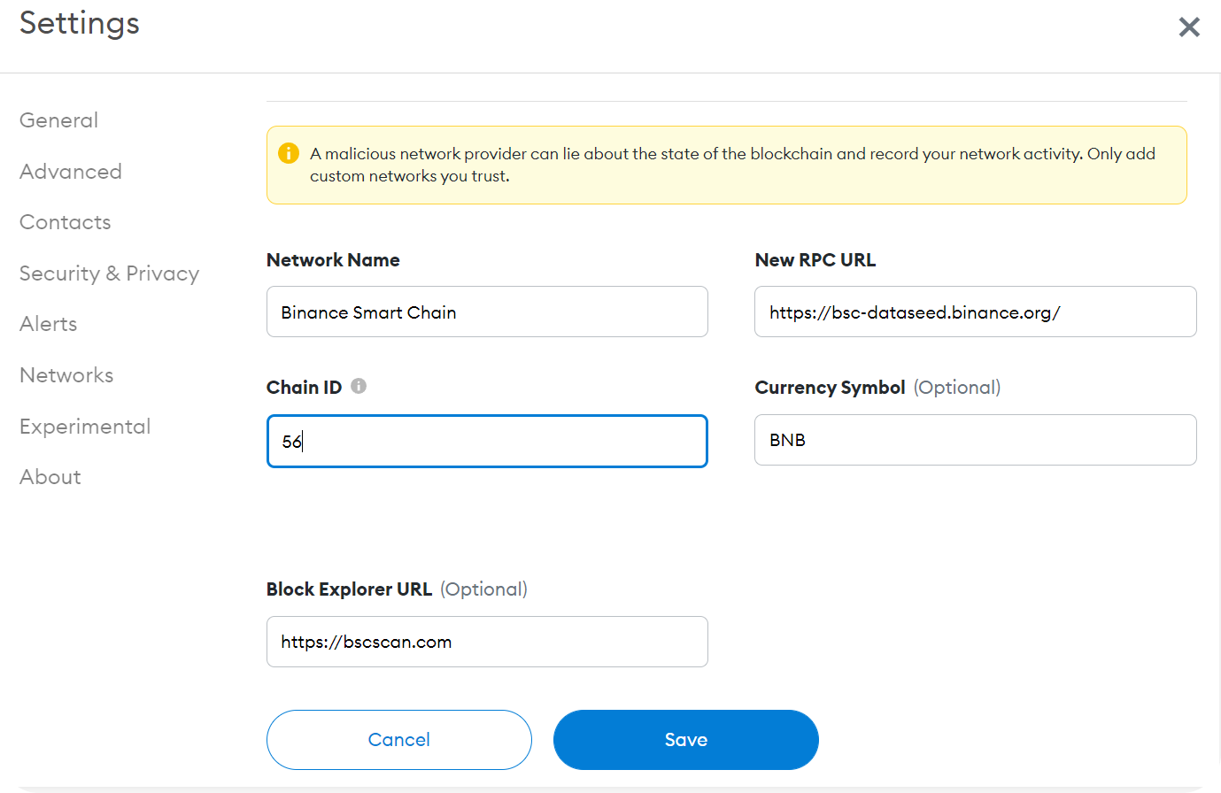
Task: Save the Binance Smart Chain network
Action: pos(686,740)
